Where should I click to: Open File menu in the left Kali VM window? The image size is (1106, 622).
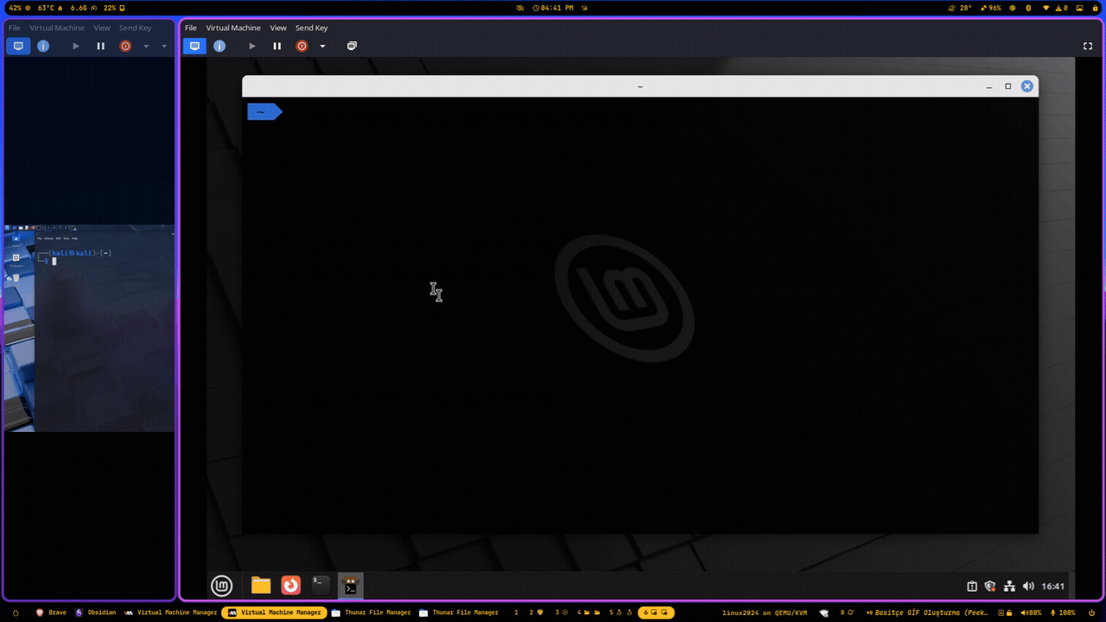tap(15, 28)
